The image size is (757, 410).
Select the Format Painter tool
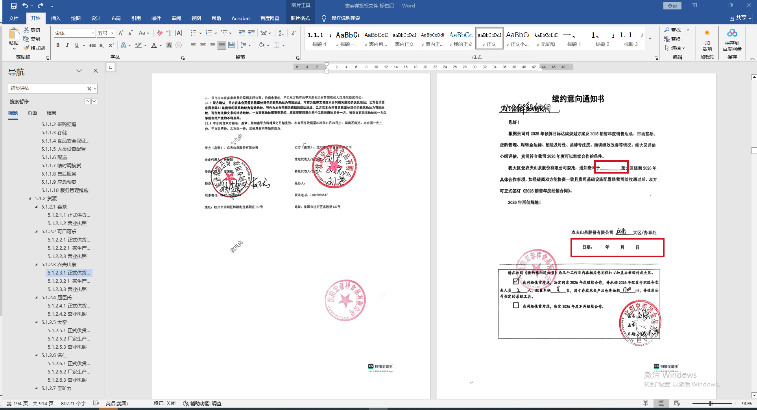click(x=34, y=48)
